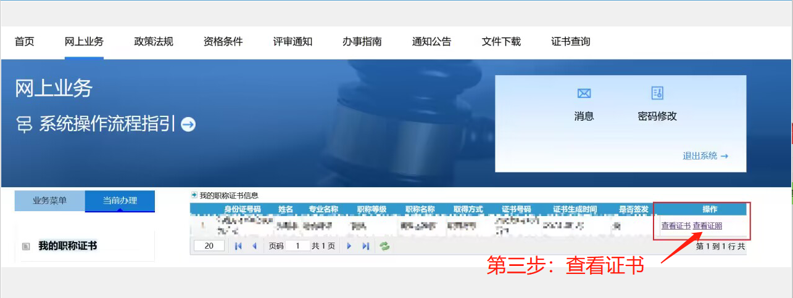Click the page number input field
The image size is (793, 298).
[x=297, y=246]
